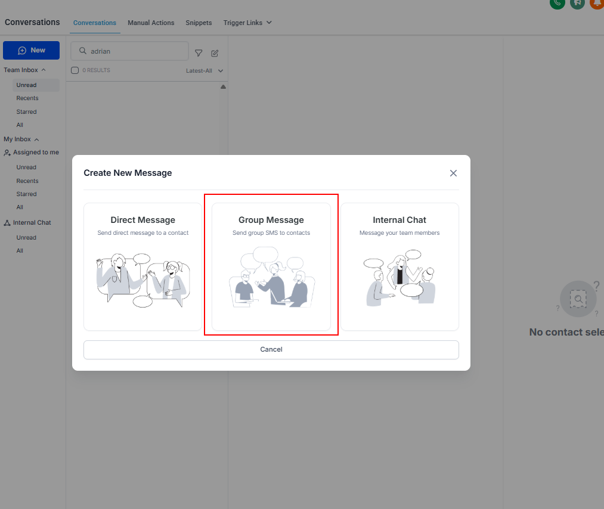Viewport: 604px width, 509px height.
Task: Click the orange notification bell icon
Action: [597, 2]
